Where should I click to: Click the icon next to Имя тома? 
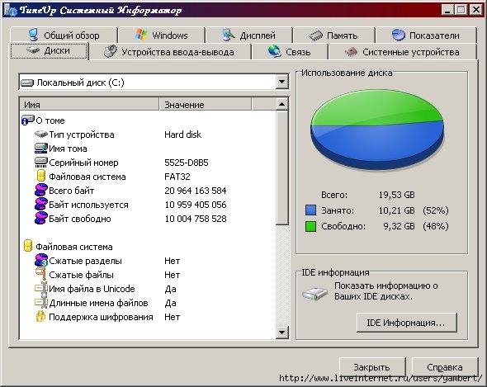pyautogui.click(x=40, y=149)
